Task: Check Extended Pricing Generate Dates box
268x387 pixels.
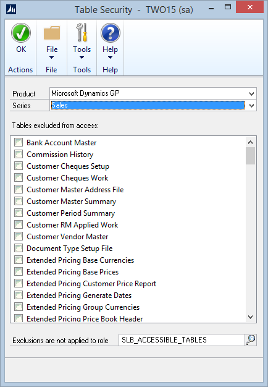Action: coord(19,295)
